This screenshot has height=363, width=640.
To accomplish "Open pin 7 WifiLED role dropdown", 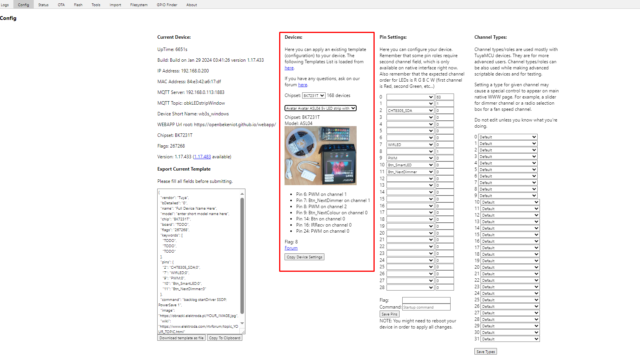I will (410, 145).
